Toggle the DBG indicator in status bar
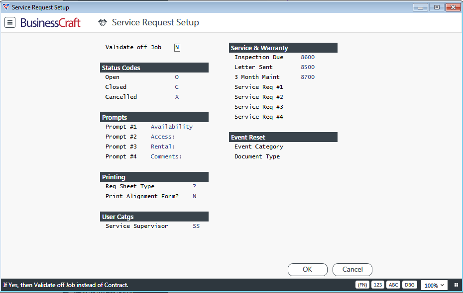The height and width of the screenshot is (293, 463). tap(410, 285)
